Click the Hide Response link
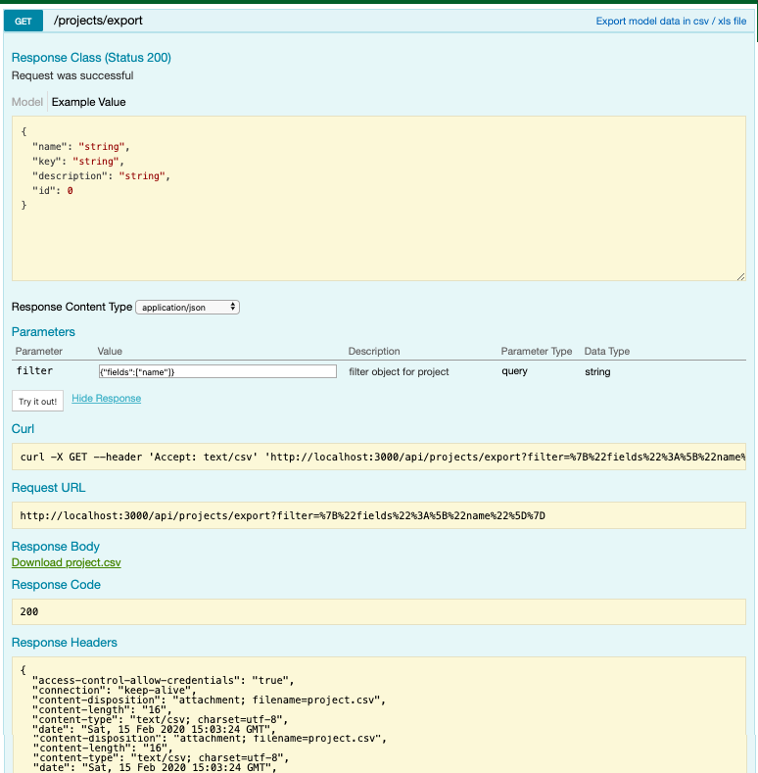Image resolution: width=758 pixels, height=773 pixels. 107,399
